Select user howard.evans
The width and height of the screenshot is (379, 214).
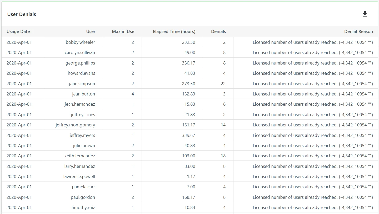pyautogui.click(x=81, y=73)
